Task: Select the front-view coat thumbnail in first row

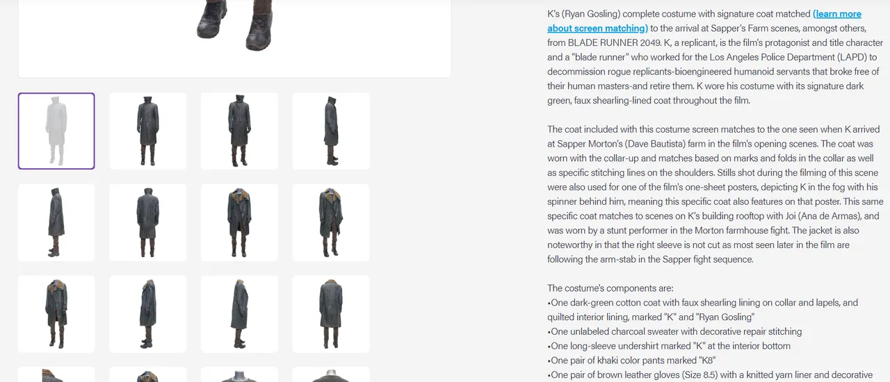Action: (x=148, y=131)
